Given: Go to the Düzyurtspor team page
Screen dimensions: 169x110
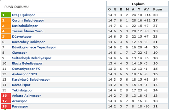Looking at the screenshot, I should tap(22, 37).
